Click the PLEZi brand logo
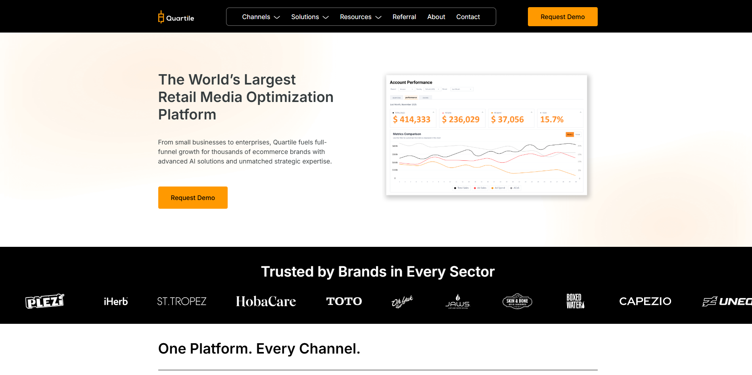The width and height of the screenshot is (752, 375). coord(45,301)
